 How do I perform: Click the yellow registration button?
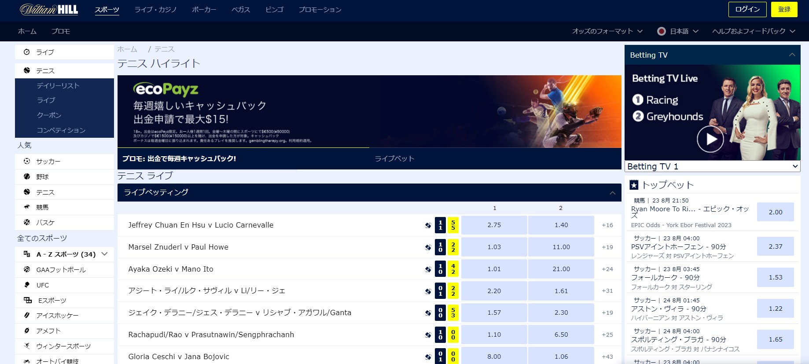[x=784, y=9]
